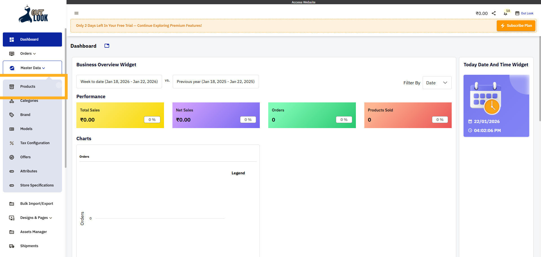Select the Offers icon
This screenshot has width=541, height=257.
(x=12, y=157)
